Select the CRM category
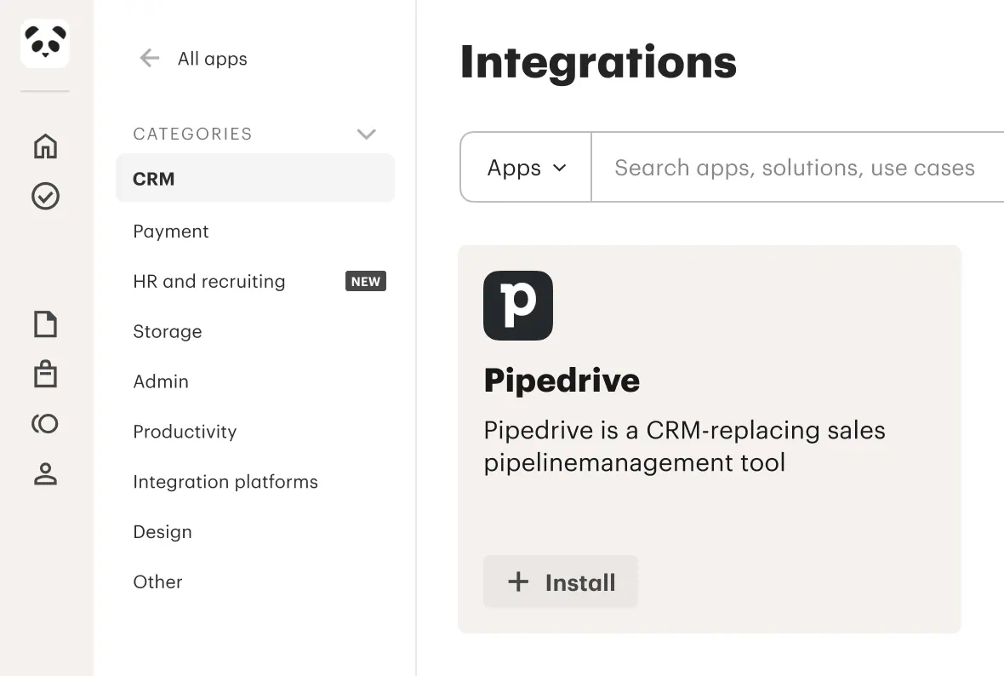The width and height of the screenshot is (1004, 676). [x=255, y=178]
